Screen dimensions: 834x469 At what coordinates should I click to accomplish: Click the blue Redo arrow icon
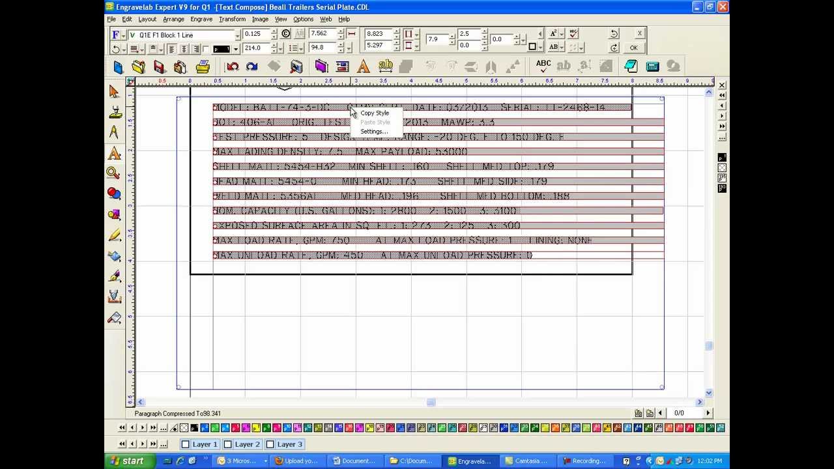click(x=252, y=66)
